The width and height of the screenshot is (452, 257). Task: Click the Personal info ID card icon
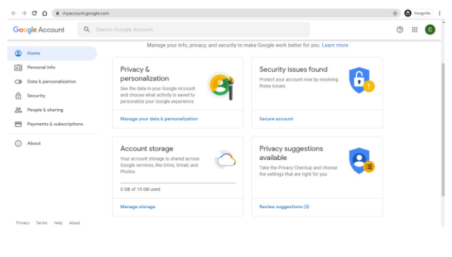18,68
